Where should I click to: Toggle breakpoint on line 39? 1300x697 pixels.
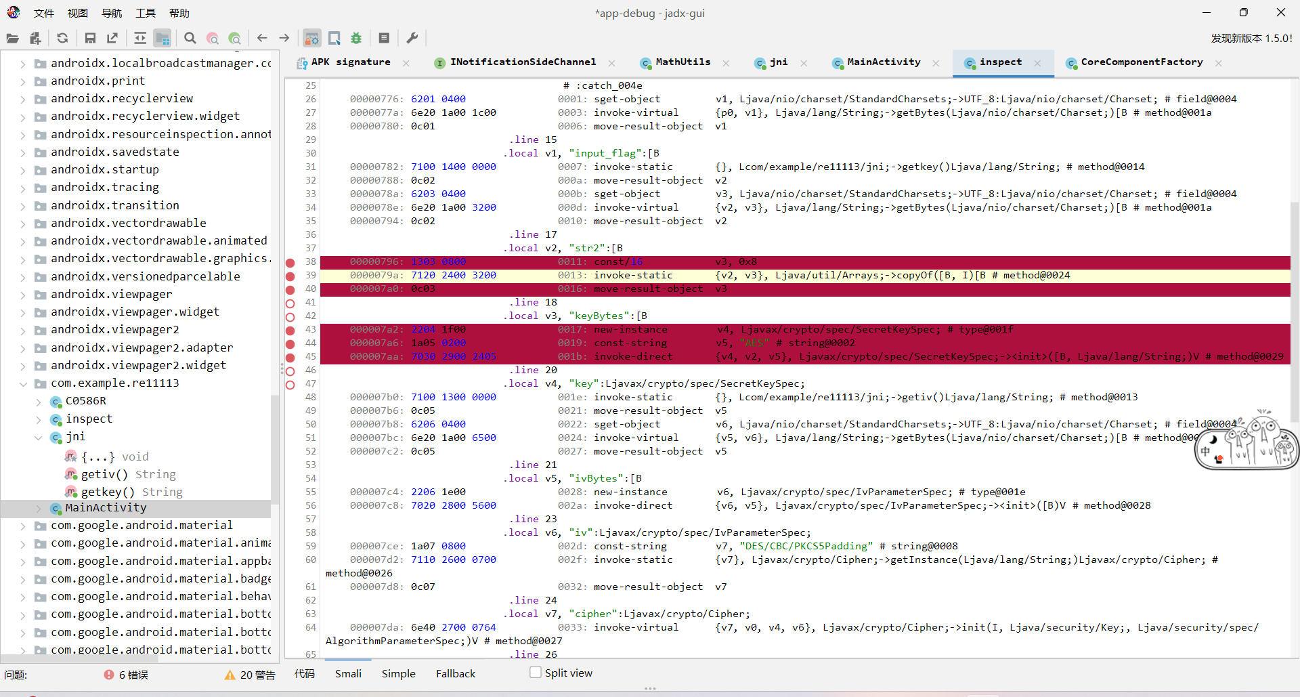tap(290, 276)
